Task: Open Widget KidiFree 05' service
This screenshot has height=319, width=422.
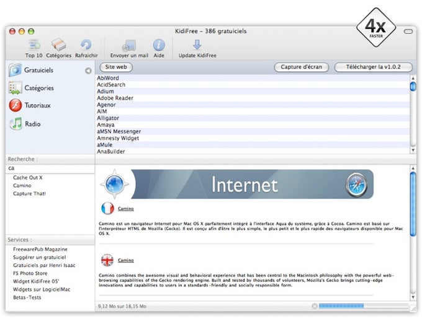Action: [36, 281]
